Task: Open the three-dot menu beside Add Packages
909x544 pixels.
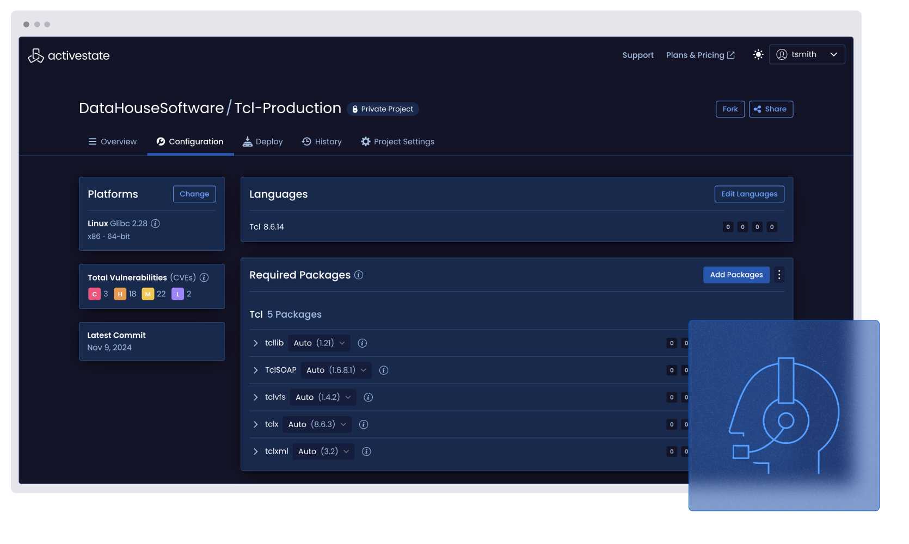Action: [x=779, y=275]
